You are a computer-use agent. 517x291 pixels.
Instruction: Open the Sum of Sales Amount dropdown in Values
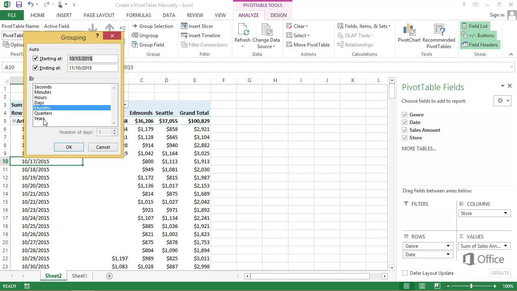point(505,246)
